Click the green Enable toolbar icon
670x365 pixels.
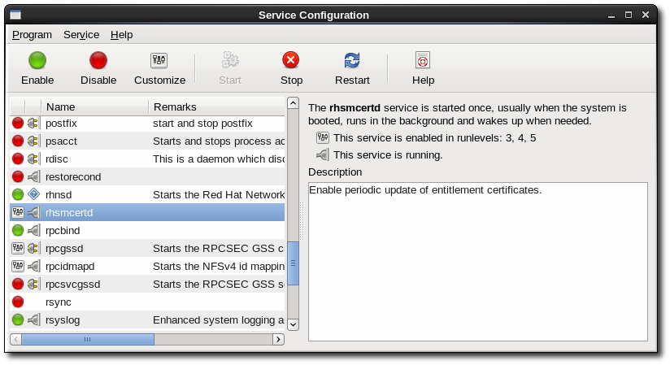pyautogui.click(x=37, y=61)
